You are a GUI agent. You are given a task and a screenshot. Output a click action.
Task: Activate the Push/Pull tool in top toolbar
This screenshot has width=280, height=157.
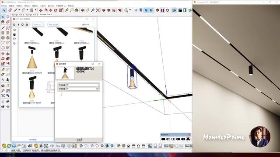tap(41, 10)
